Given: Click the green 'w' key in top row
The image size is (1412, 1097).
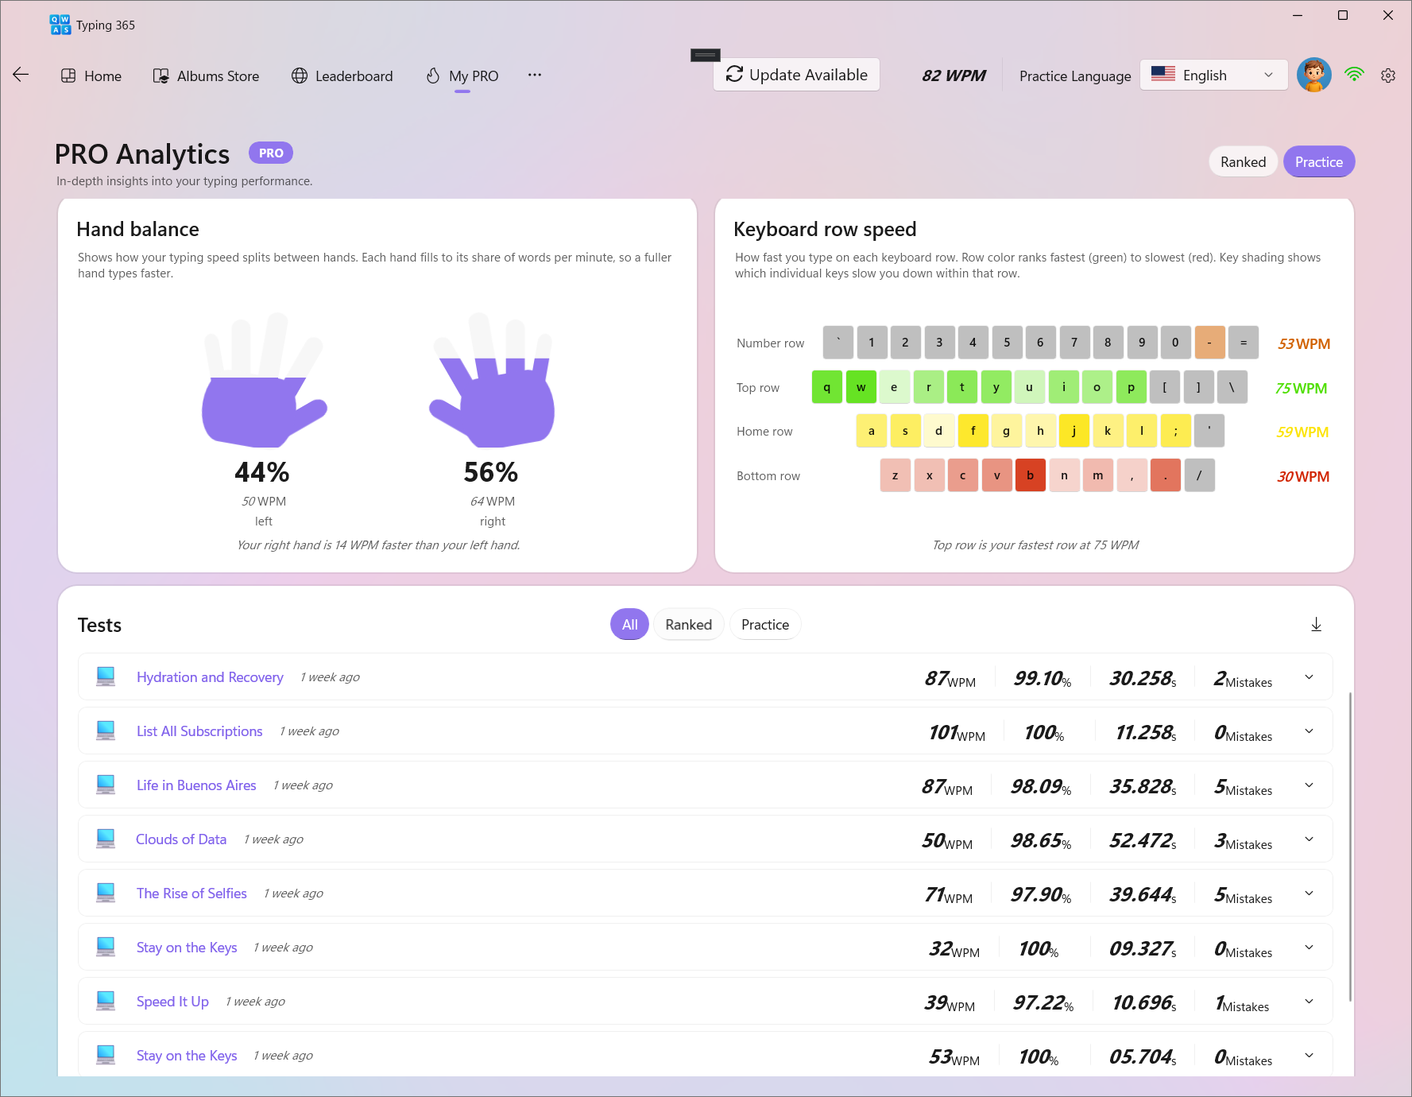Looking at the screenshot, I should click(x=861, y=387).
